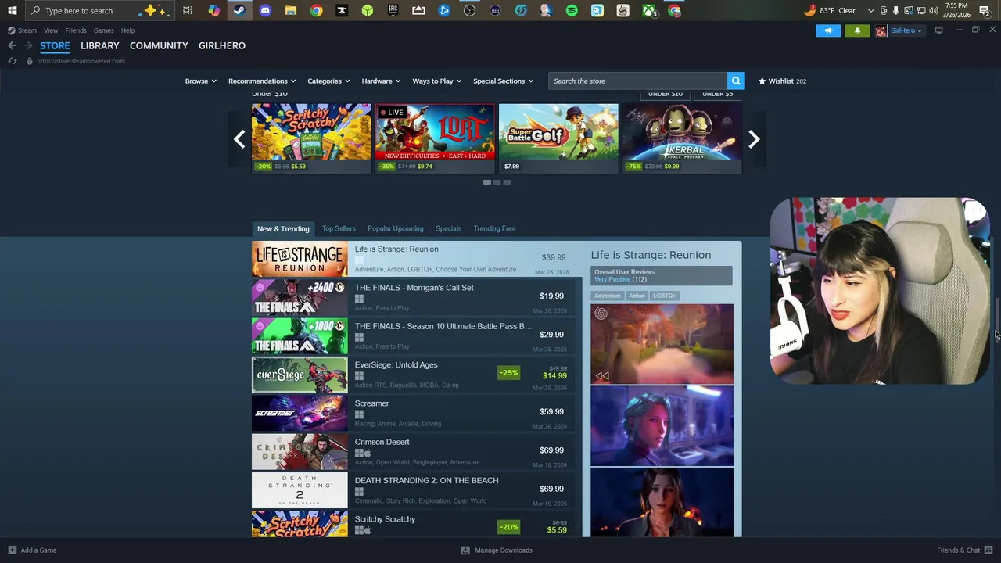Open the Hardware dropdown menu
Image resolution: width=1001 pixels, height=563 pixels.
381,81
